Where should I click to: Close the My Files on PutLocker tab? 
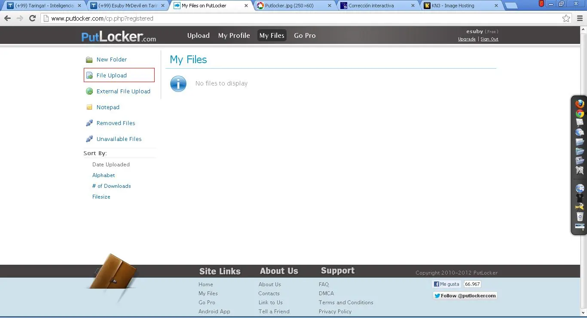(246, 6)
